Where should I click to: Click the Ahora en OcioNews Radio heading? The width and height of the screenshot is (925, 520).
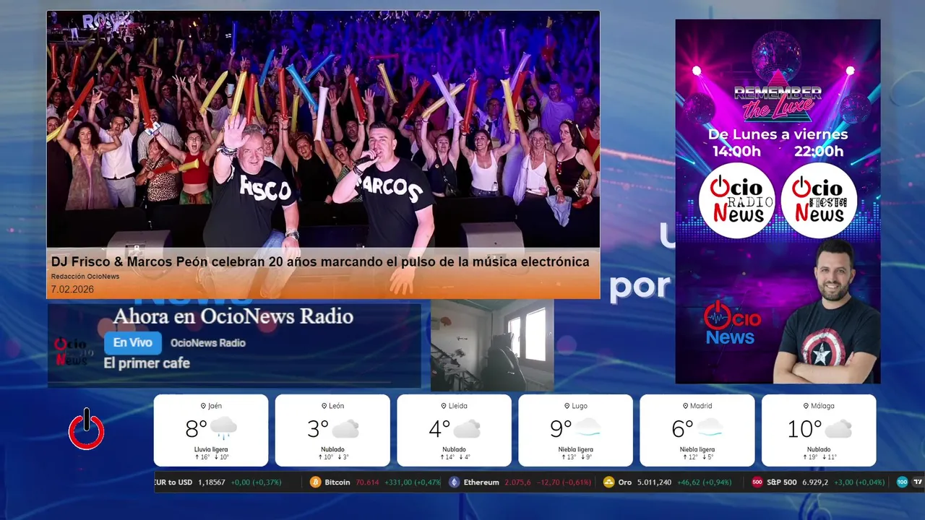click(233, 316)
